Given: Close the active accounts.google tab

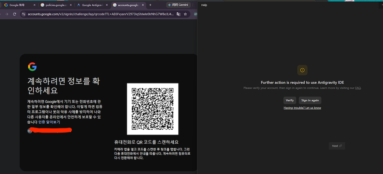Looking at the screenshot, I should coord(143,5).
